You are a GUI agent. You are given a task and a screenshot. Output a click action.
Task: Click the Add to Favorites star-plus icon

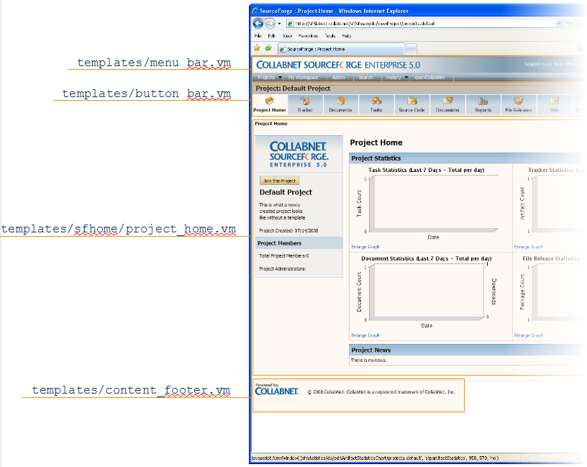[268, 48]
